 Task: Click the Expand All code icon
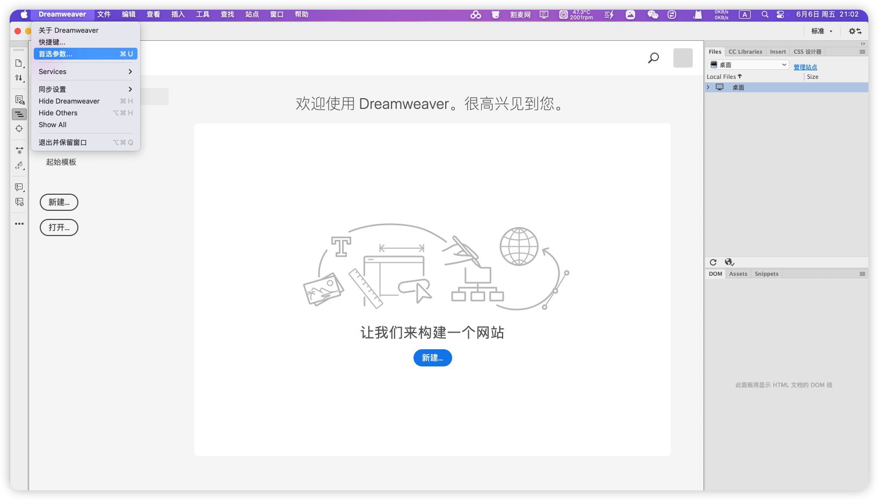click(x=19, y=151)
